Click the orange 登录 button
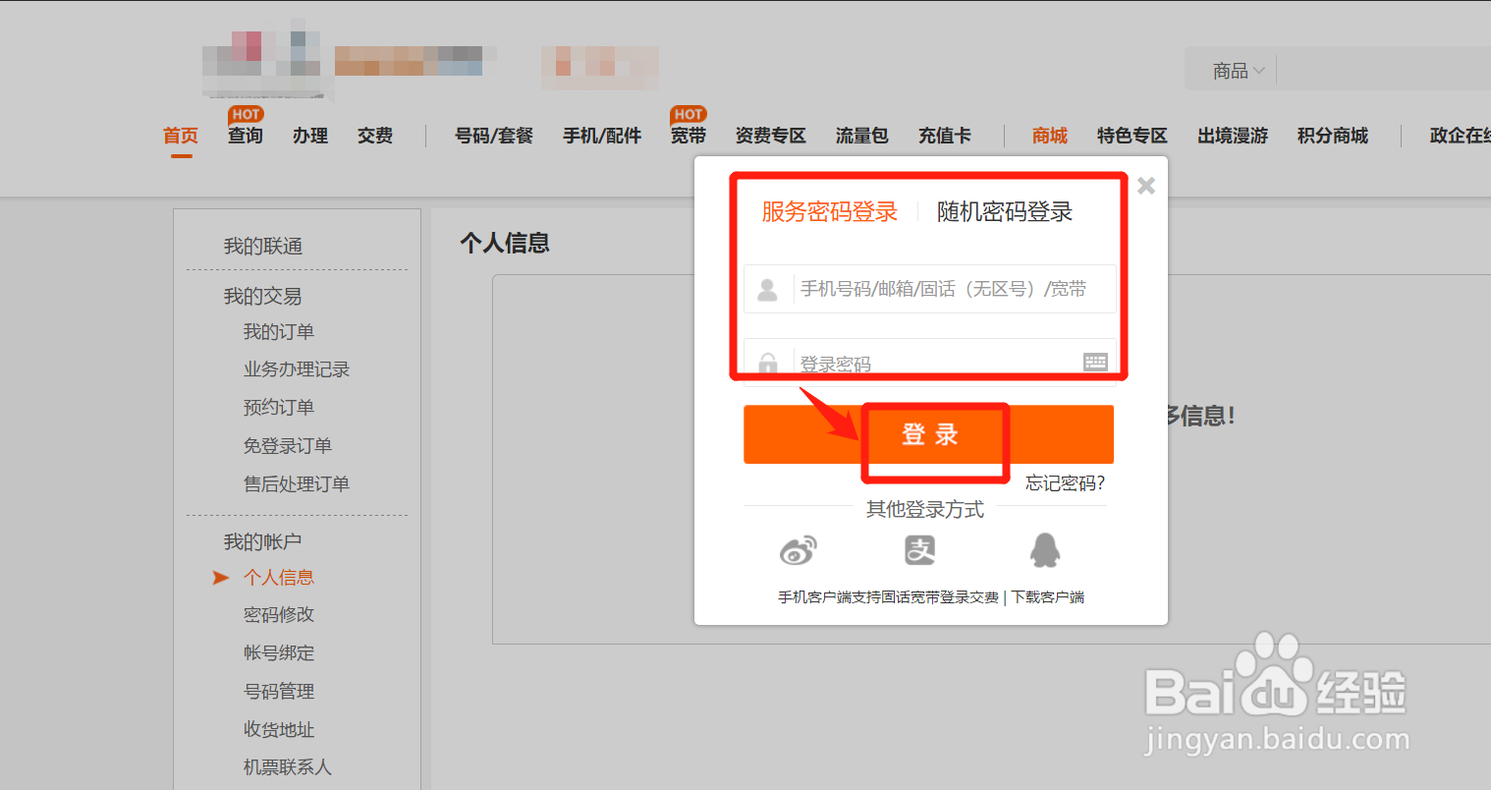 pos(928,433)
